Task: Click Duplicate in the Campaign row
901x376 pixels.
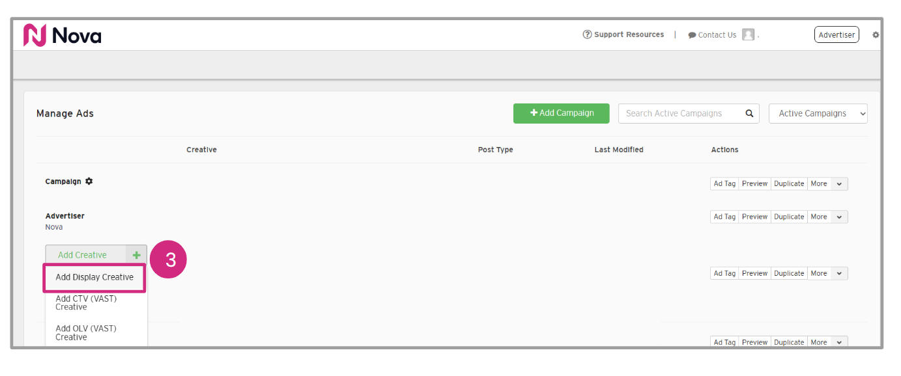Action: 789,184
